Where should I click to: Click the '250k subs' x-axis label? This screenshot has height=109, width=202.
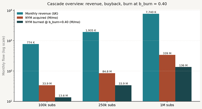[x=107, y=105]
